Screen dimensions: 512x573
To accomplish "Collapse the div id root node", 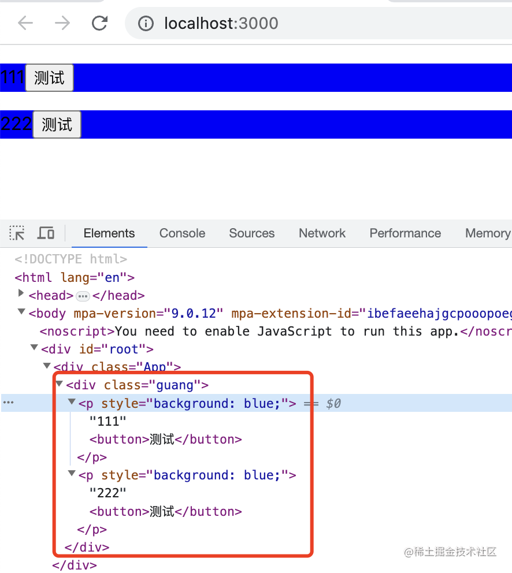I will point(34,347).
